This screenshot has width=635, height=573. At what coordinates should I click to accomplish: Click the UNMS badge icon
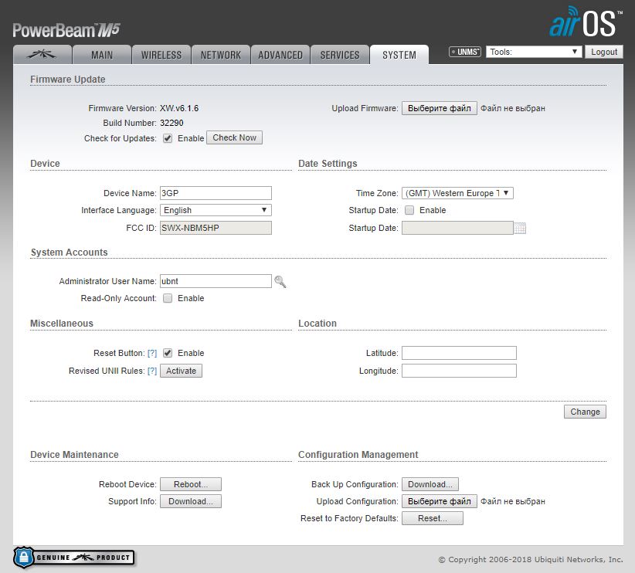click(x=465, y=52)
